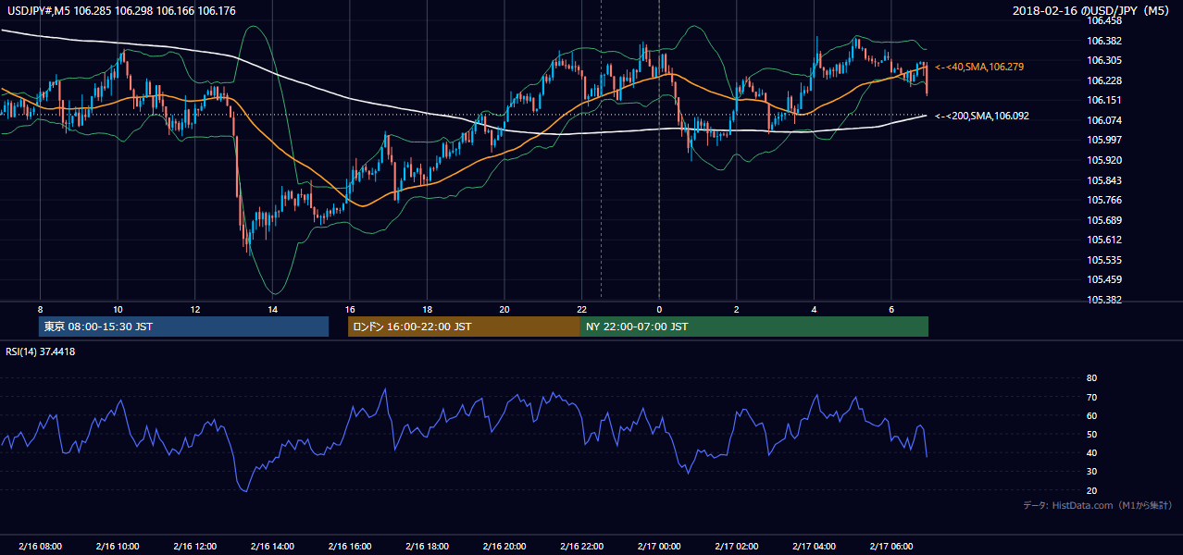Image resolution: width=1183 pixels, height=555 pixels.
Task: Click price axis value 105.920
Action: (1105, 160)
